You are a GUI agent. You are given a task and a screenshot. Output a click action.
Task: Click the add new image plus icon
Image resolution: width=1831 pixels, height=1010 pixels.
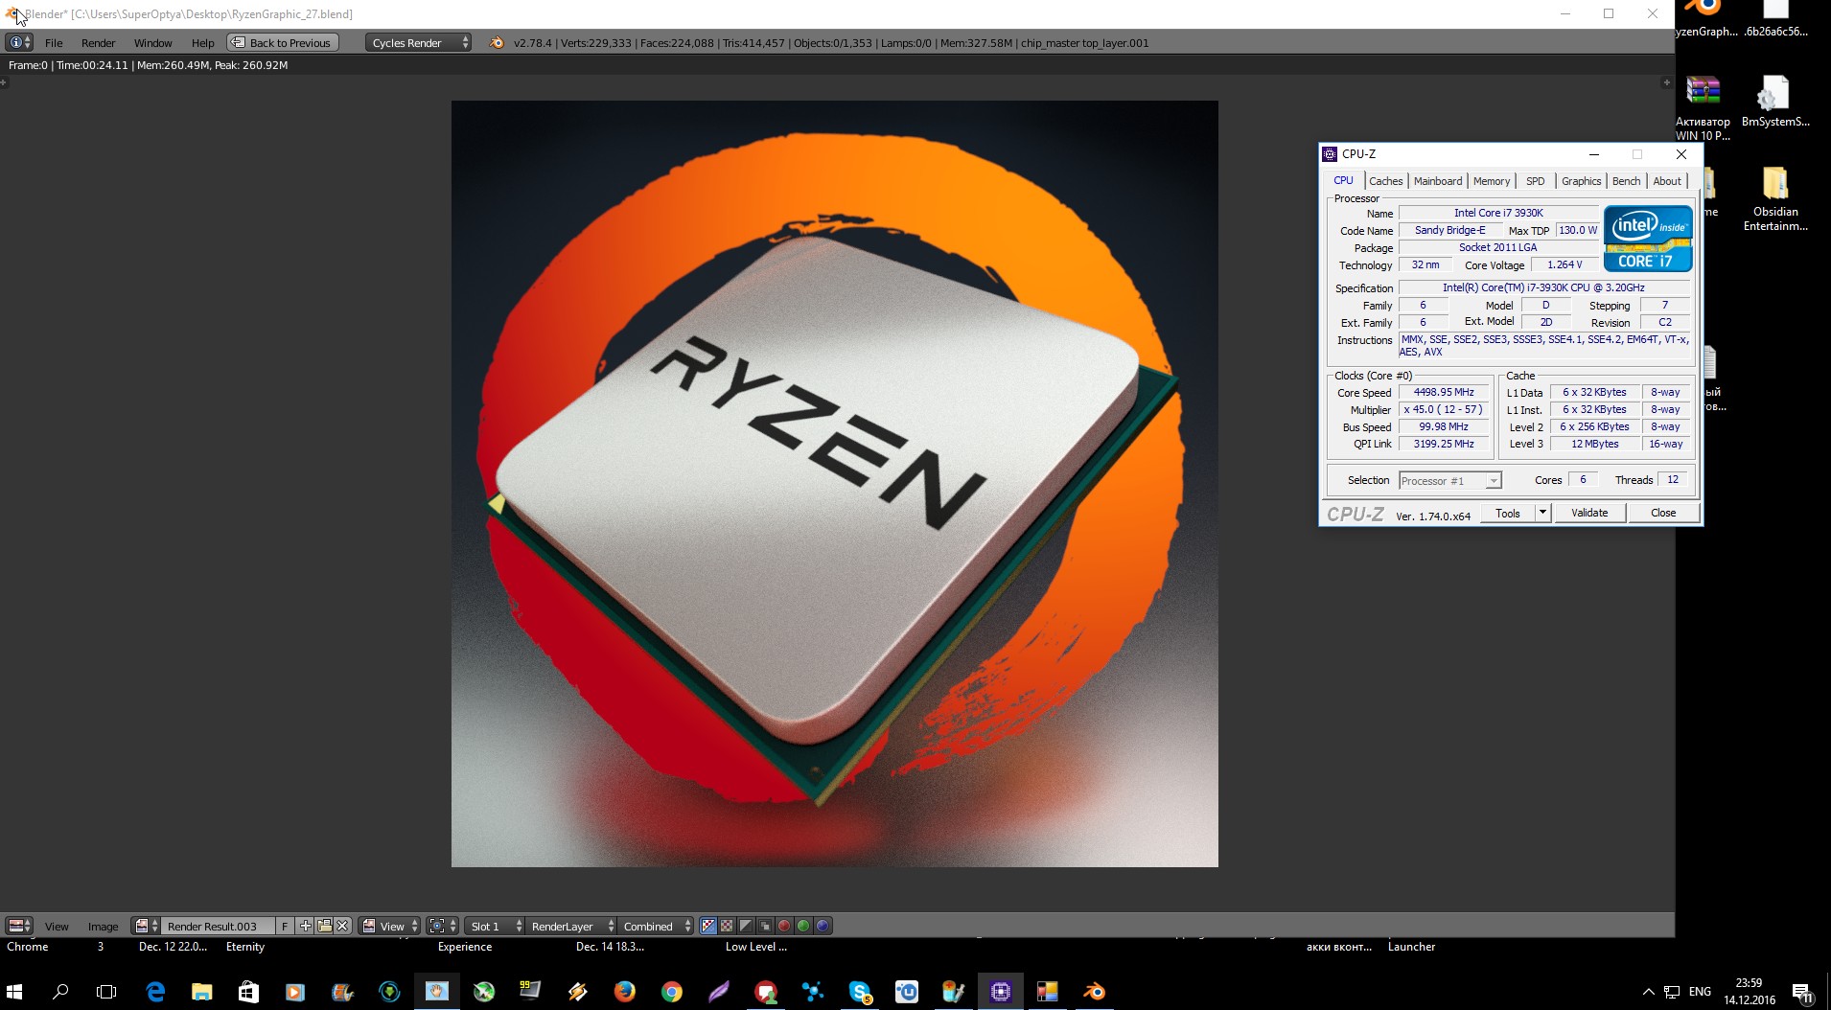[x=305, y=926]
